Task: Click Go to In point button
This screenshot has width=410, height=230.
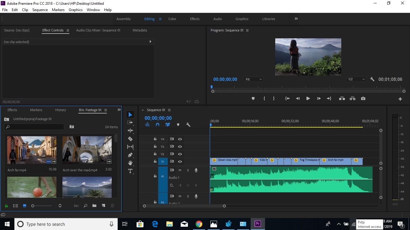Action: [288, 99]
